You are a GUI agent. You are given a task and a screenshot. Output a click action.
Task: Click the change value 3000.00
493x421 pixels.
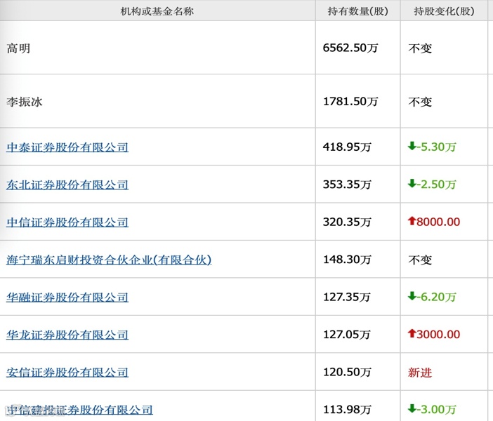point(438,334)
